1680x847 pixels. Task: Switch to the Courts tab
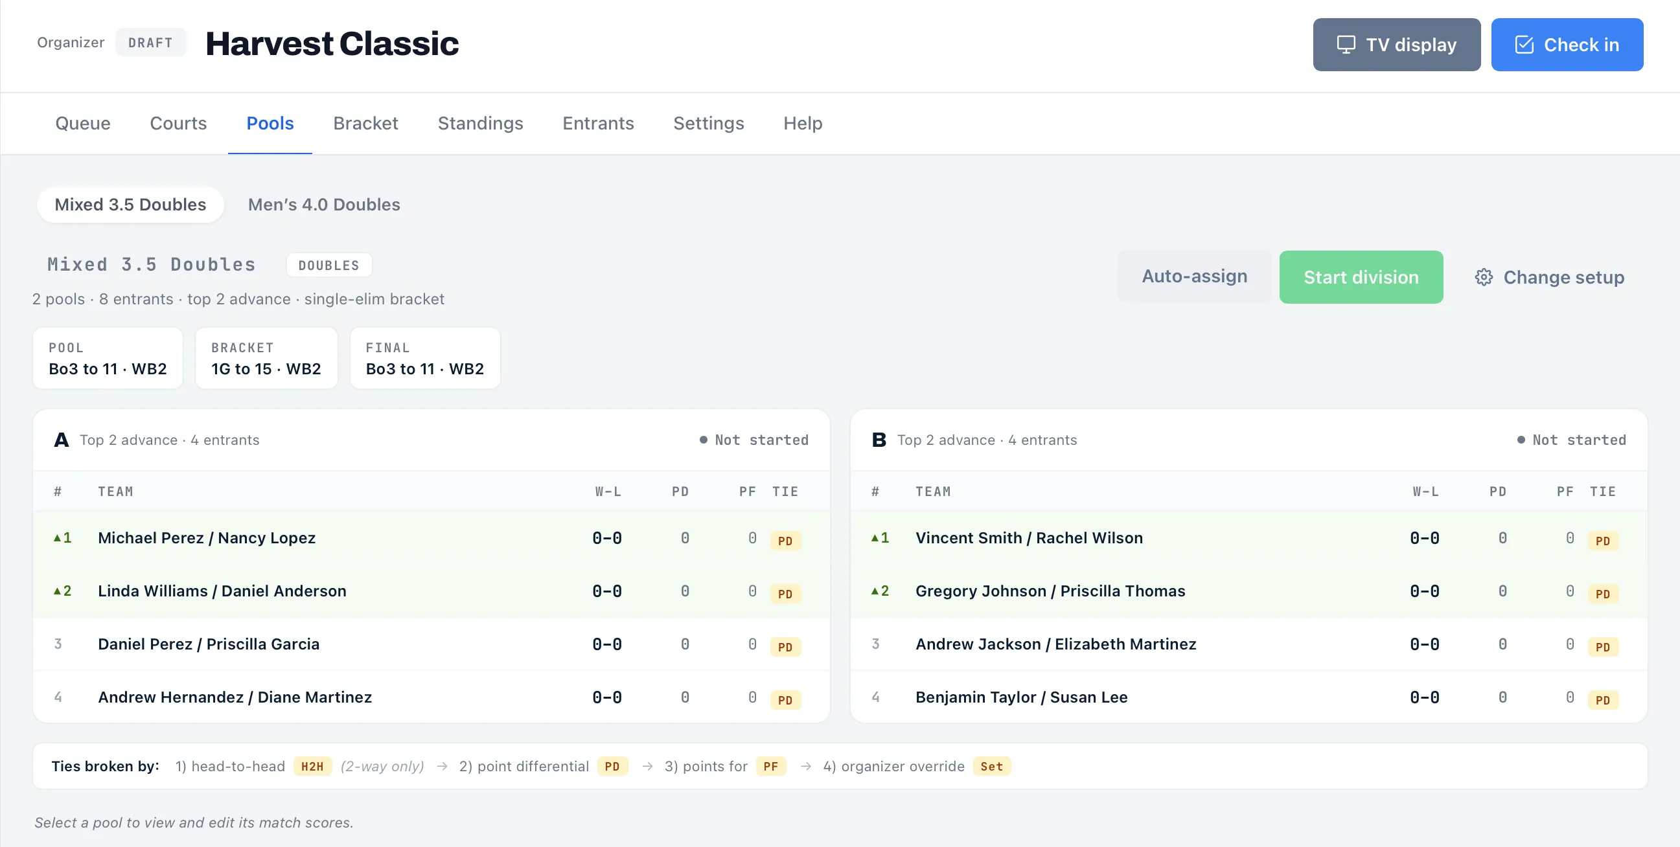click(x=178, y=123)
